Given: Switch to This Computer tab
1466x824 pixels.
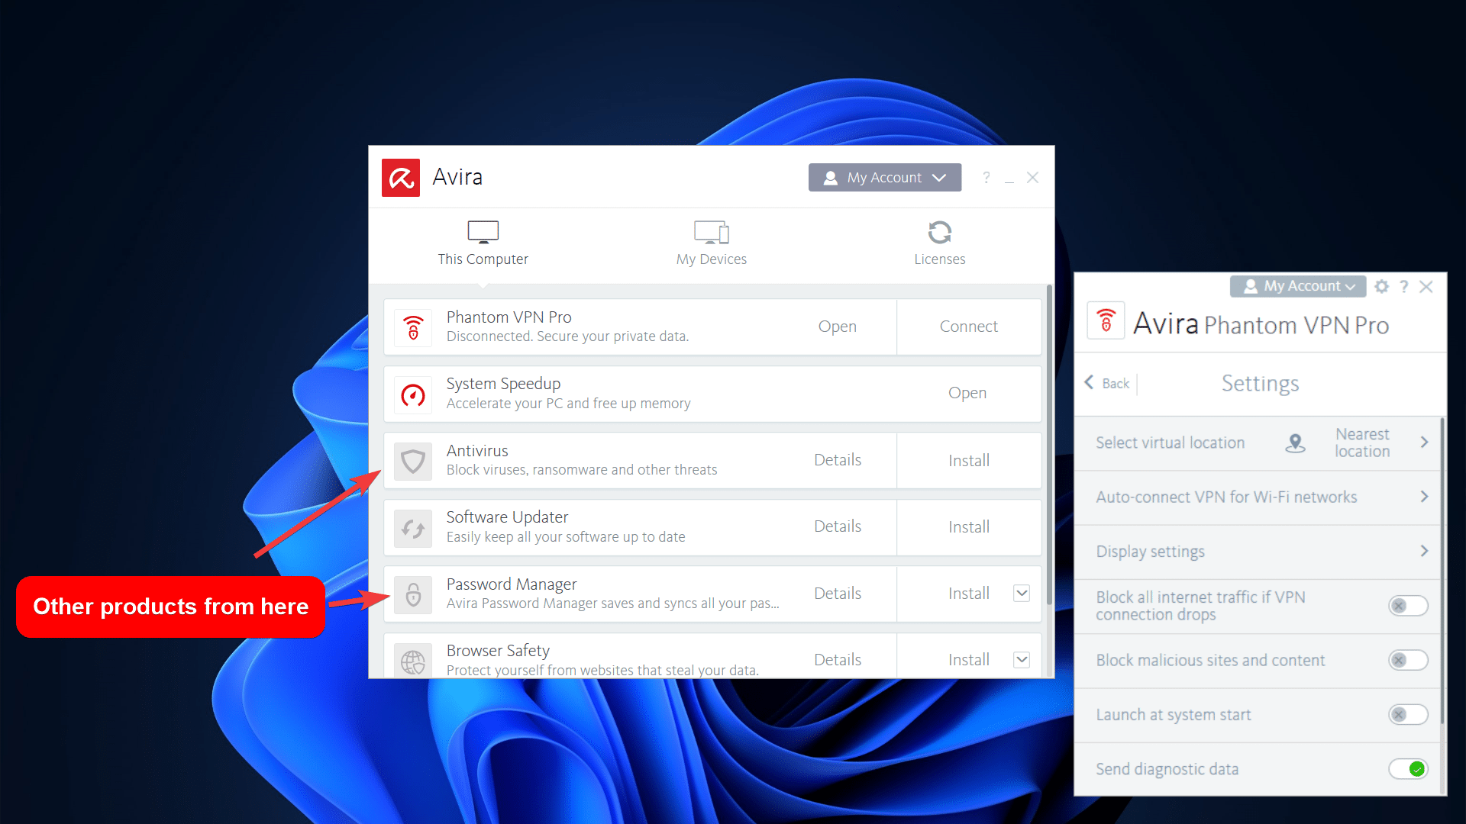Looking at the screenshot, I should (x=483, y=243).
